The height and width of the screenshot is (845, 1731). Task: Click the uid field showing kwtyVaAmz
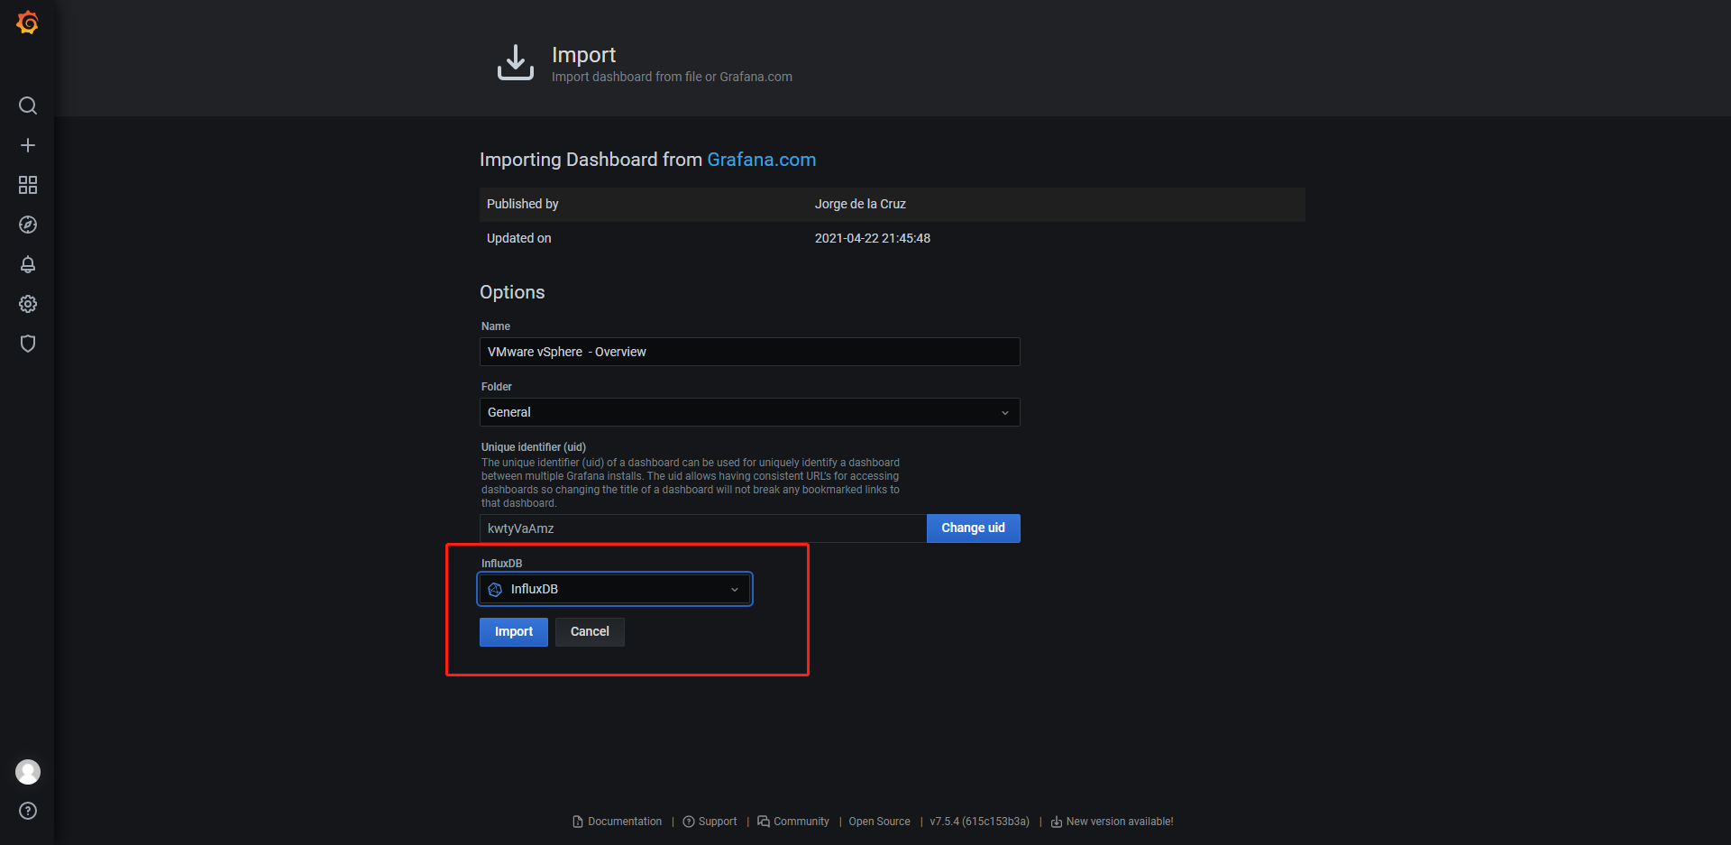[703, 528]
